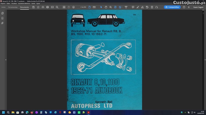The width and height of the screenshot is (206, 115).
Task: Open Firefox from the taskbar
Action: (32, 112)
